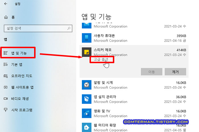Open 비디오 재생 settings
The height and width of the screenshot is (132, 199).
point(20,99)
